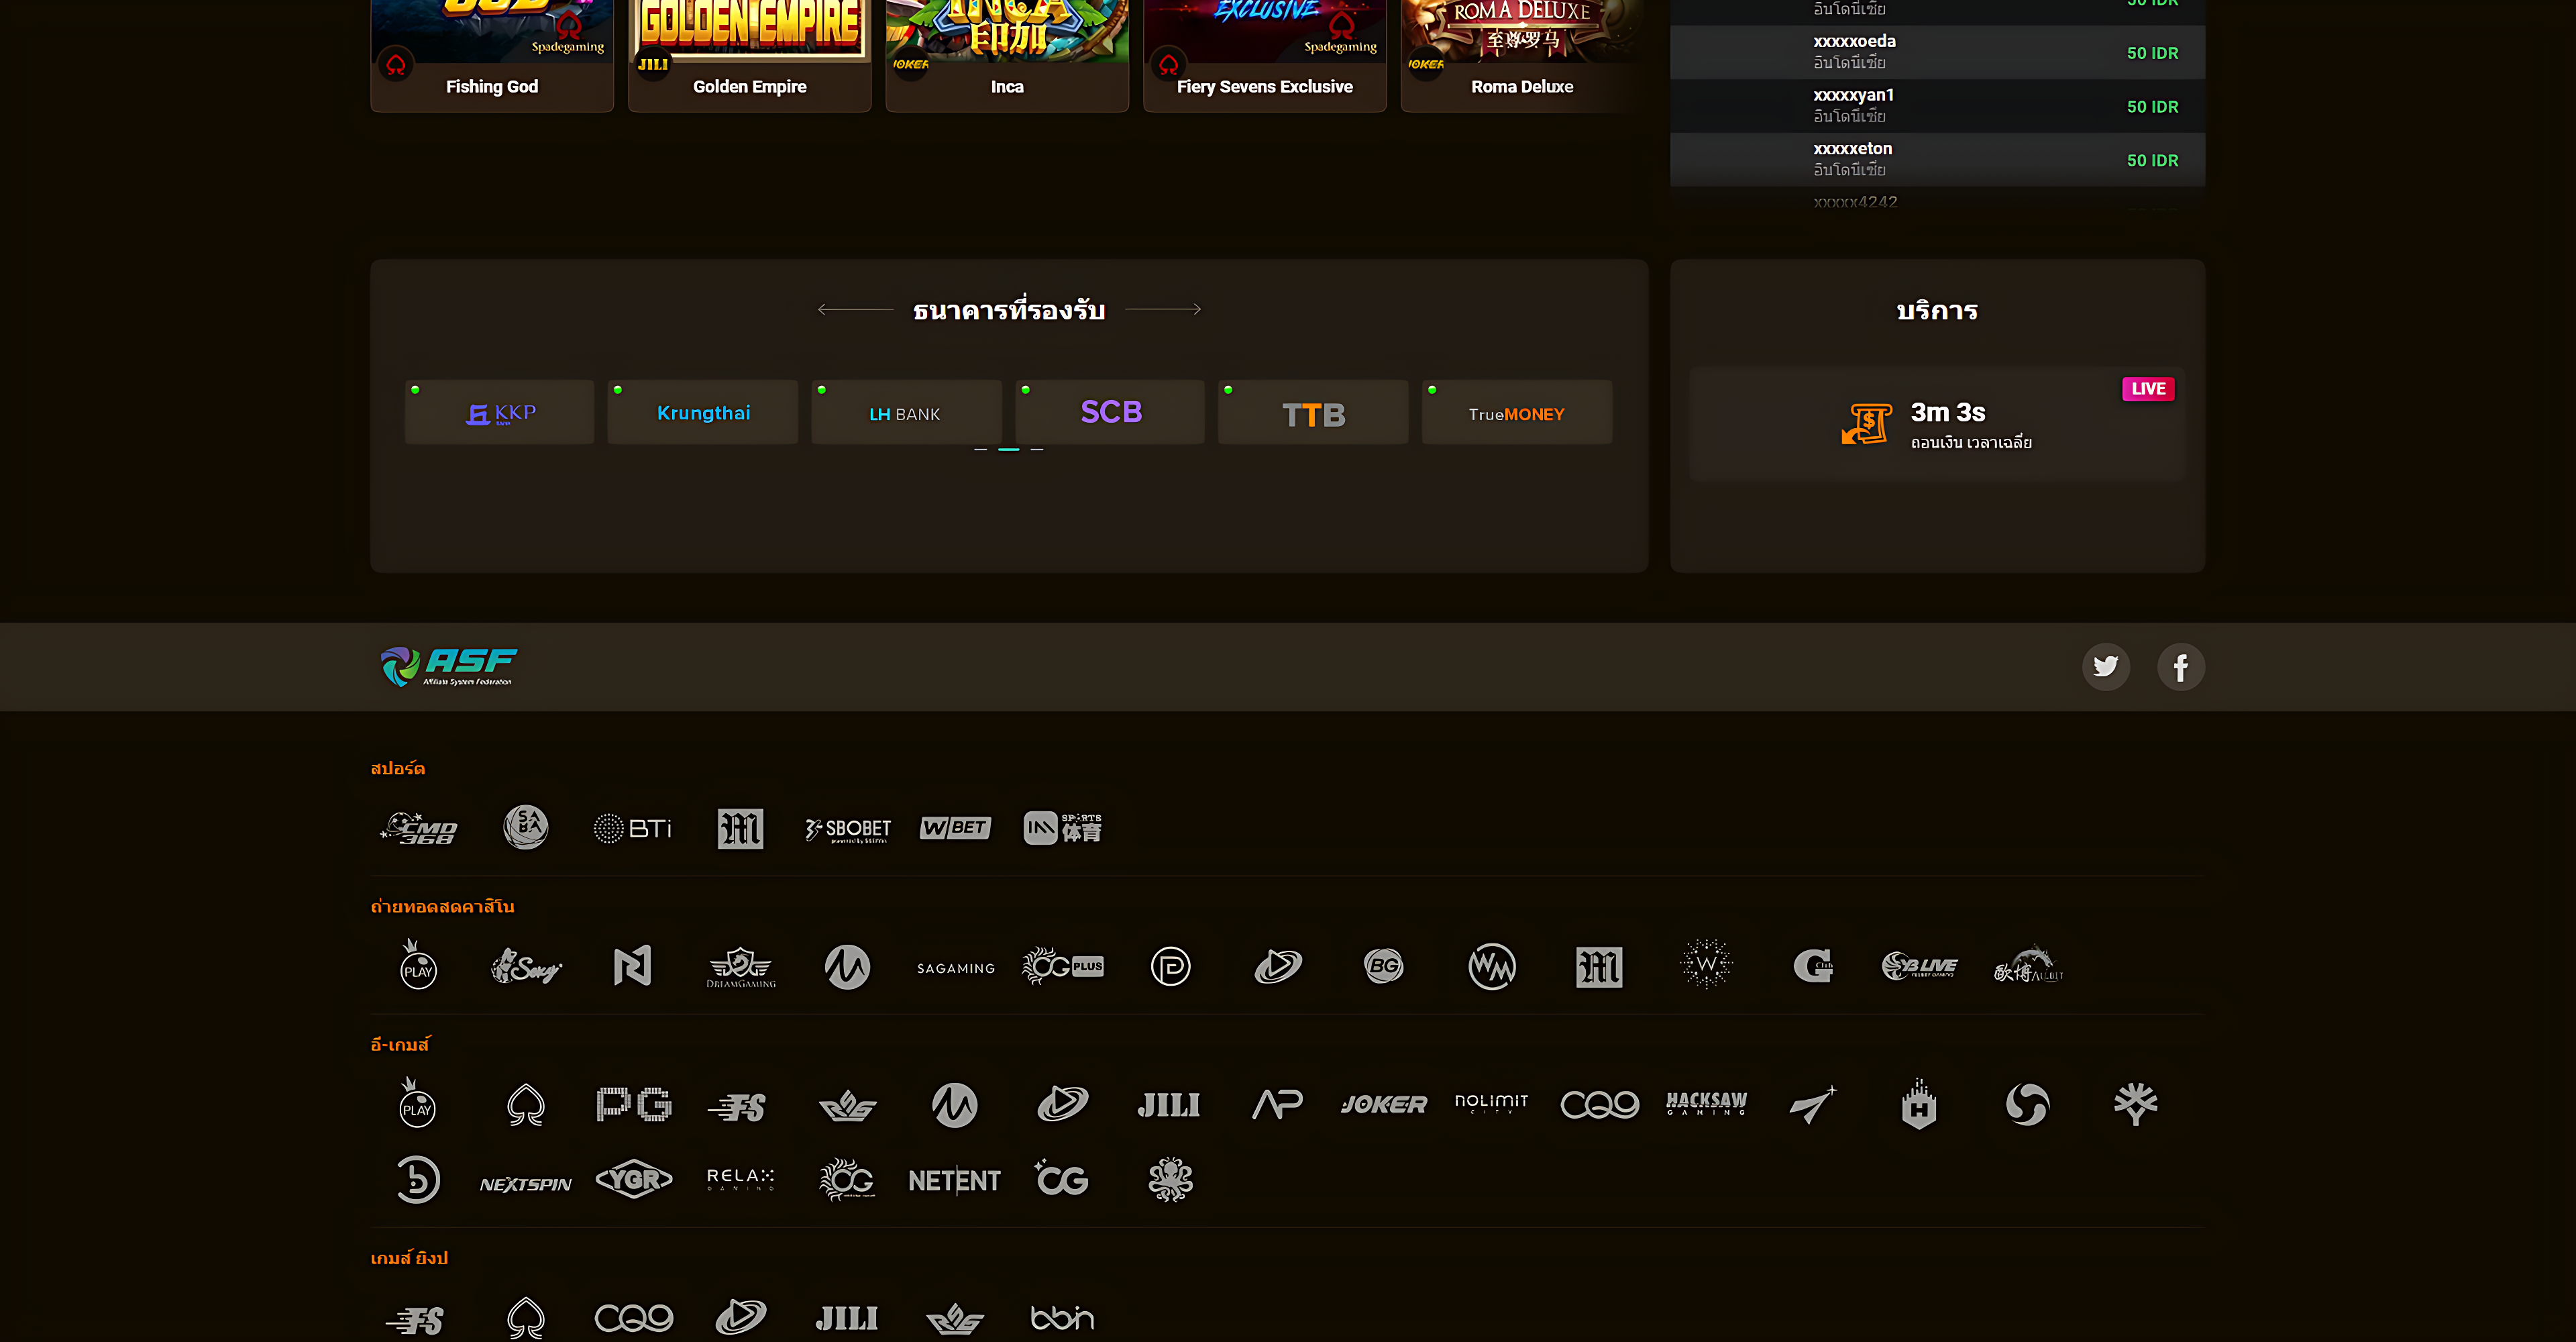Open the CQ9 e-games provider

click(1599, 1104)
